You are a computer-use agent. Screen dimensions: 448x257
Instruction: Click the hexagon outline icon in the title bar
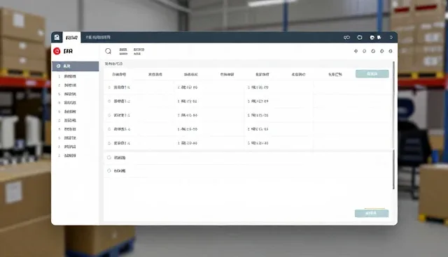[x=360, y=37]
